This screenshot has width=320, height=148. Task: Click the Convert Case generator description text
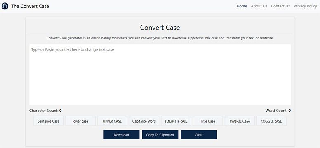pyautogui.click(x=160, y=38)
